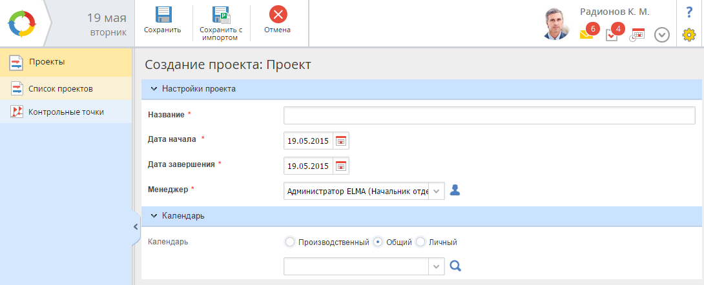Open Контрольные точки in sidebar
The image size is (704, 285).
(x=66, y=112)
